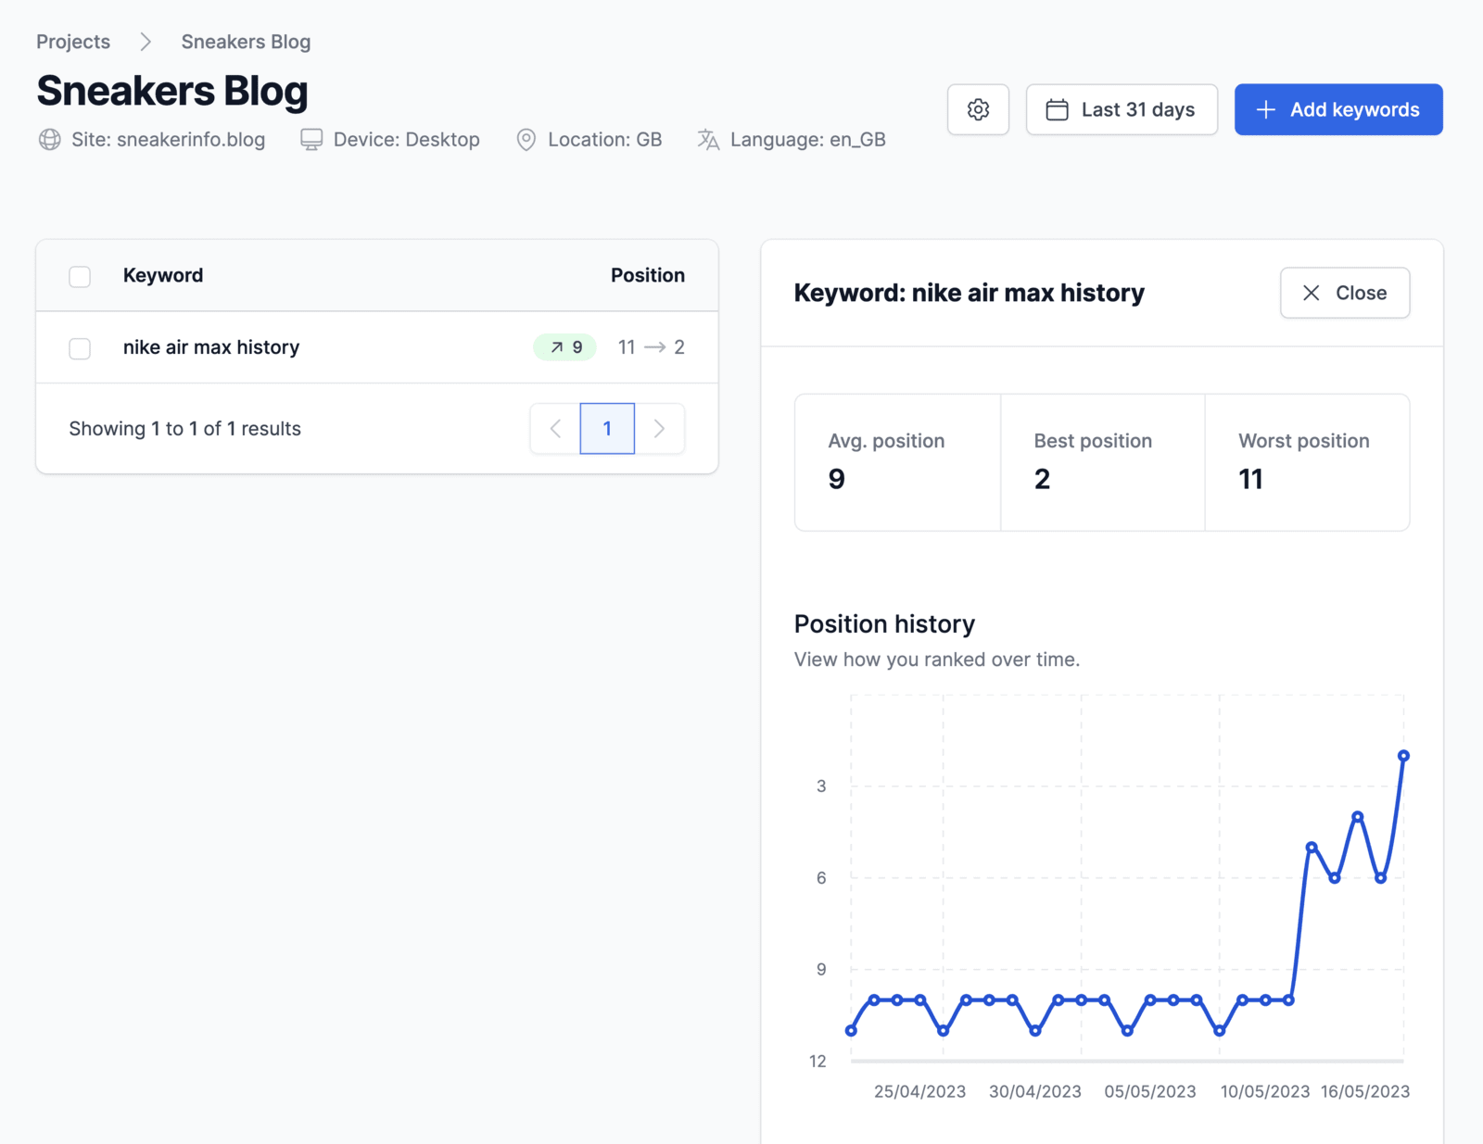The height and width of the screenshot is (1144, 1483).
Task: Click the Device: Desktop label
Action: 407,139
